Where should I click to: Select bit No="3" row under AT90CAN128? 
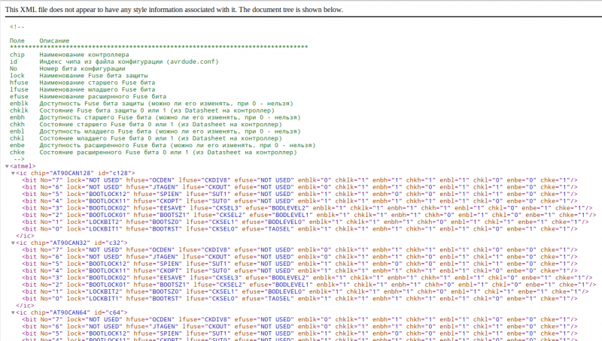click(x=307, y=208)
